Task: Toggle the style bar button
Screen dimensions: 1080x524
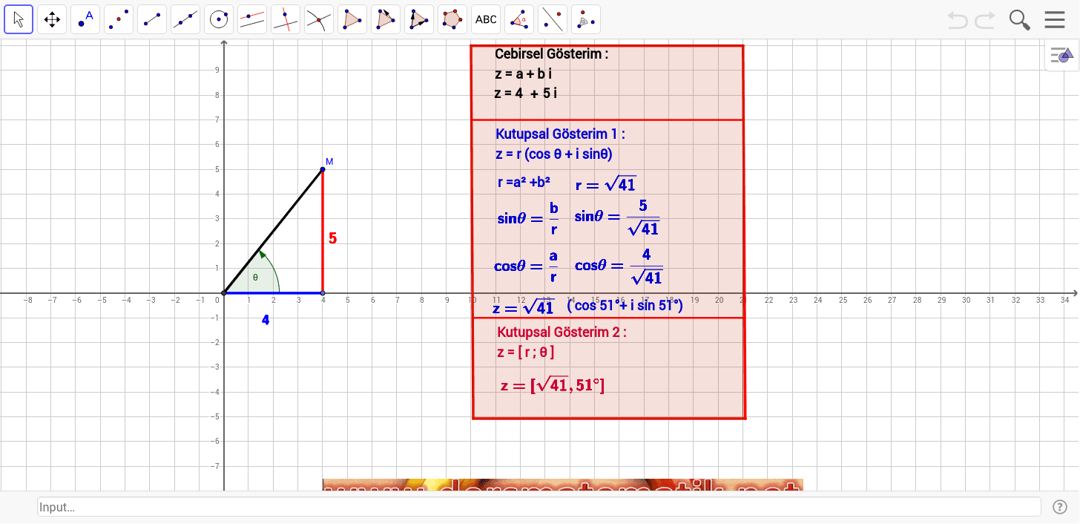Action: (x=1062, y=55)
